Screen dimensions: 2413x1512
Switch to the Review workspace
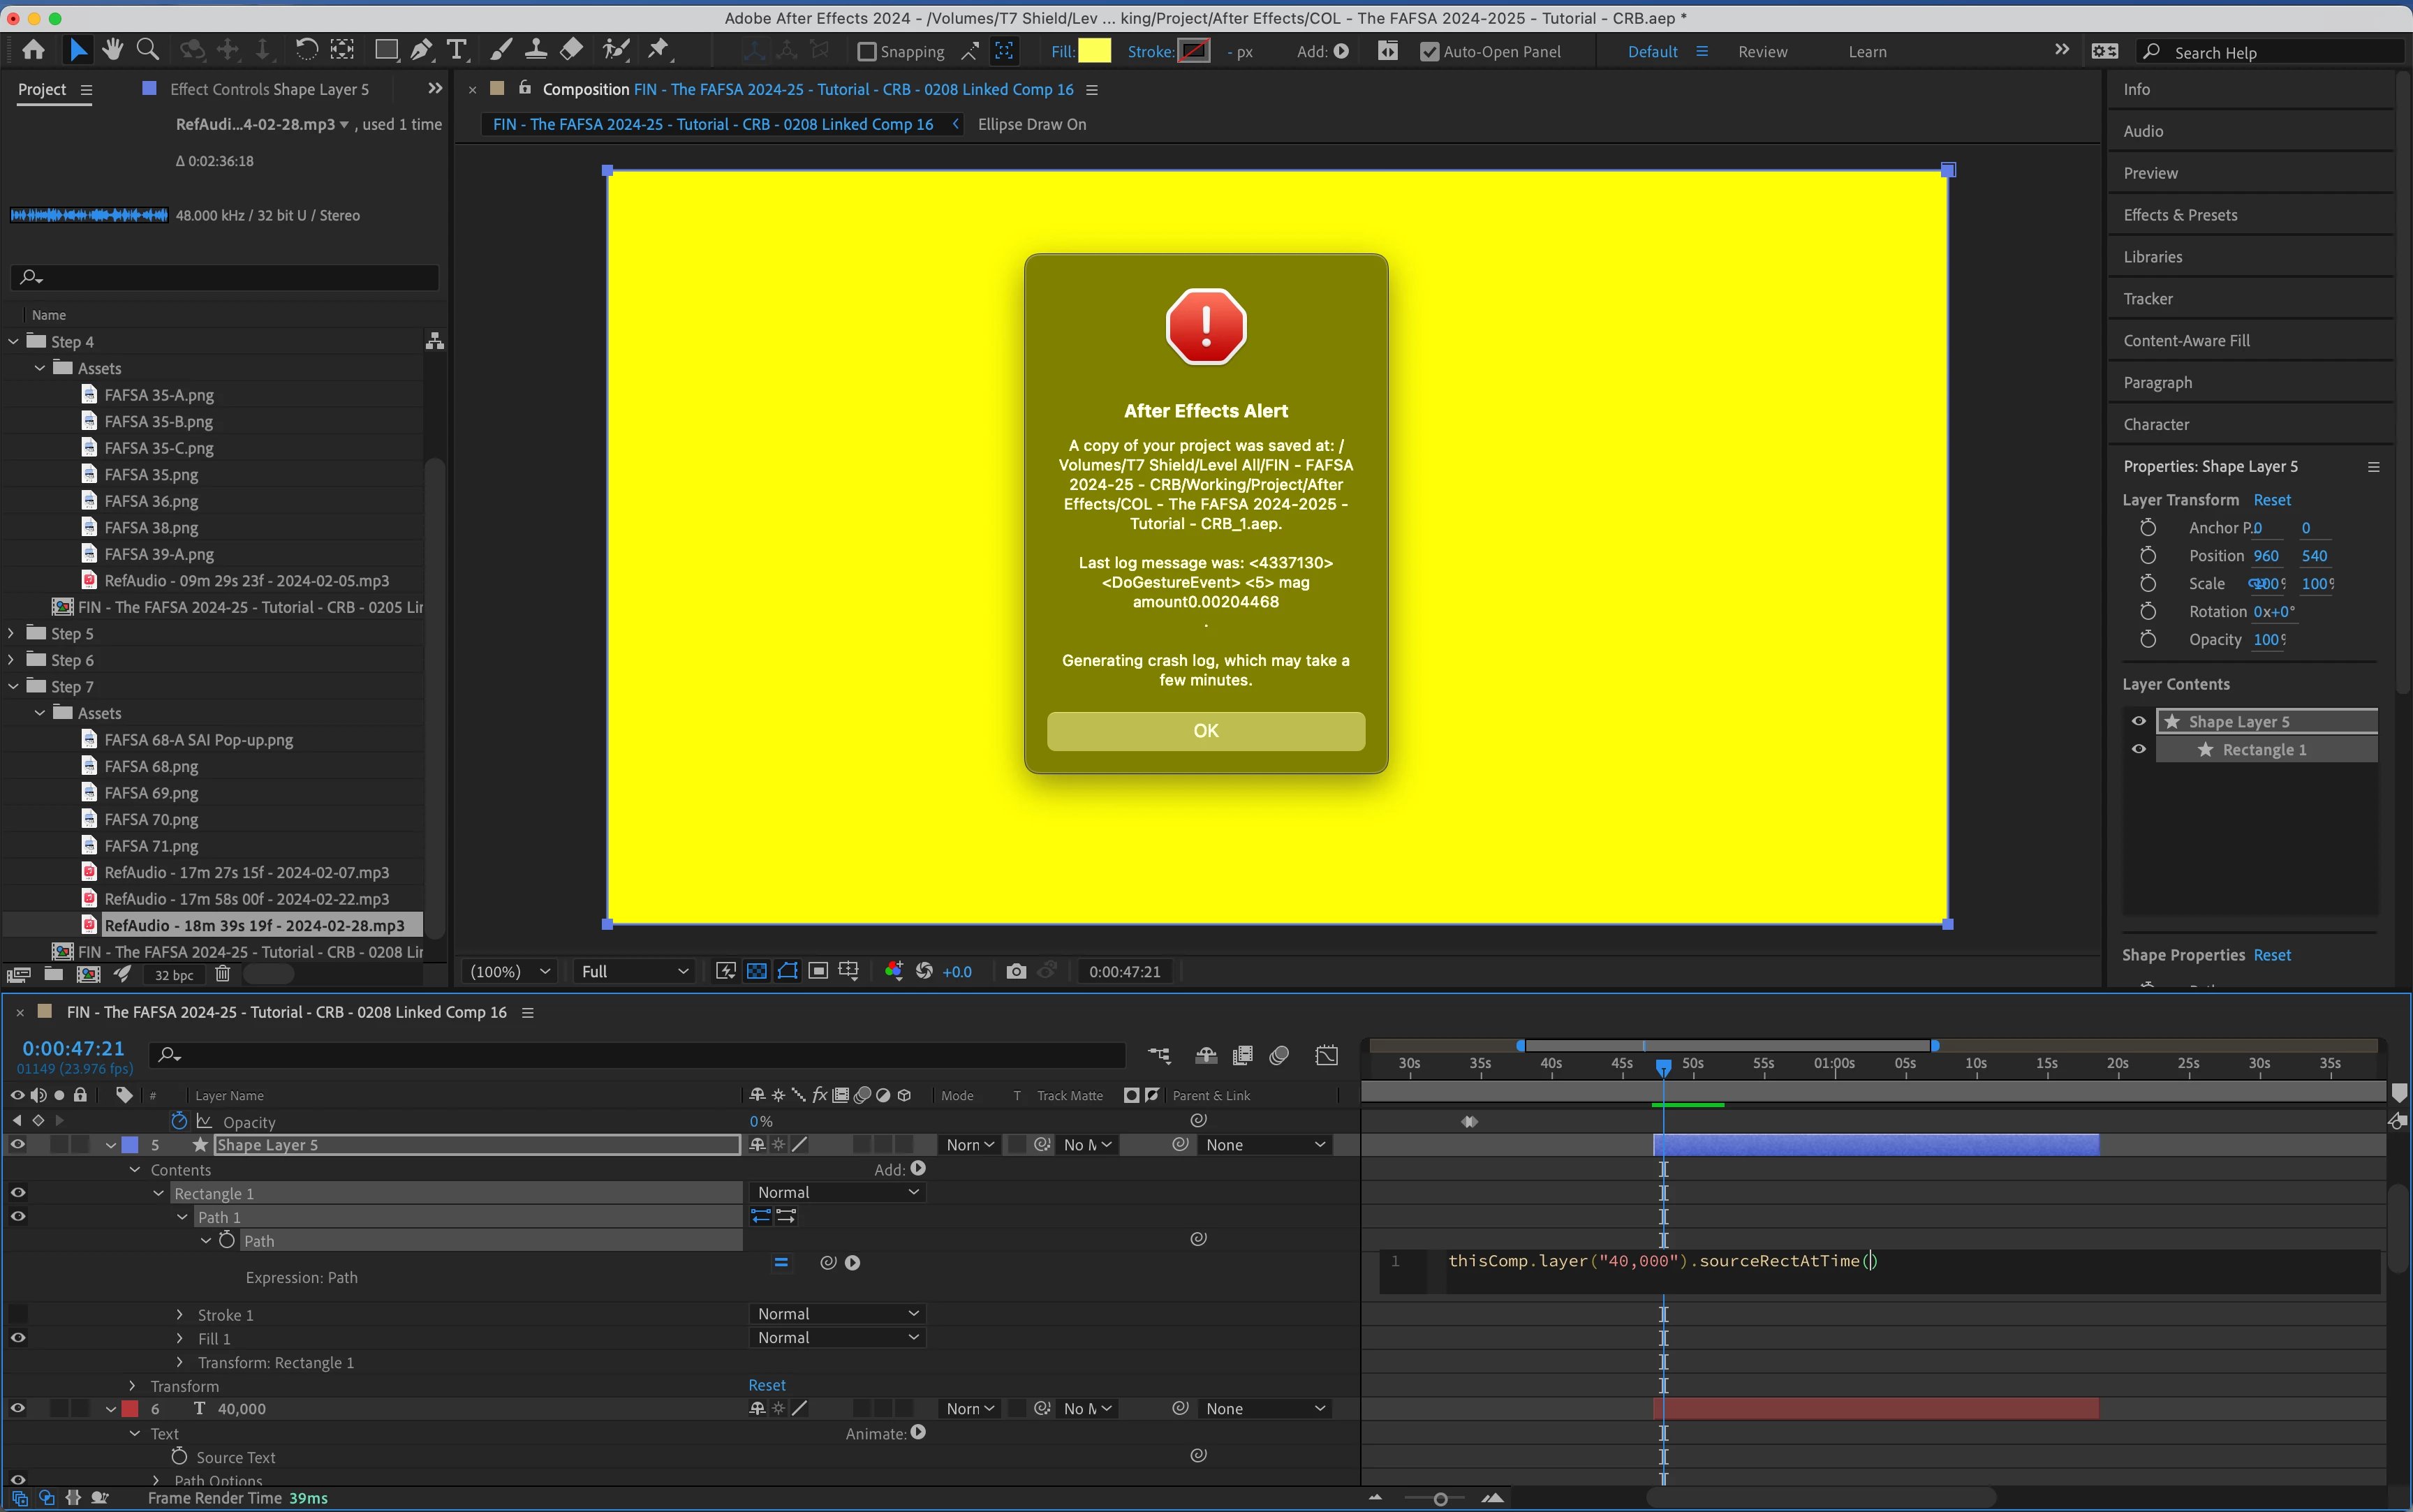tap(1762, 52)
